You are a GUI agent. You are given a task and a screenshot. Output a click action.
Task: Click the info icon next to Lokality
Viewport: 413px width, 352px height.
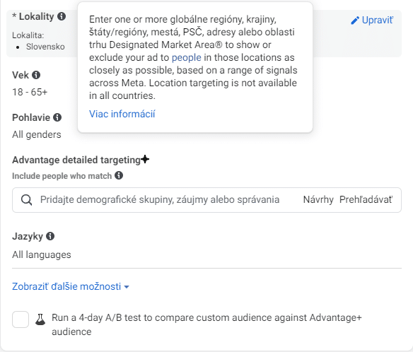(x=62, y=16)
